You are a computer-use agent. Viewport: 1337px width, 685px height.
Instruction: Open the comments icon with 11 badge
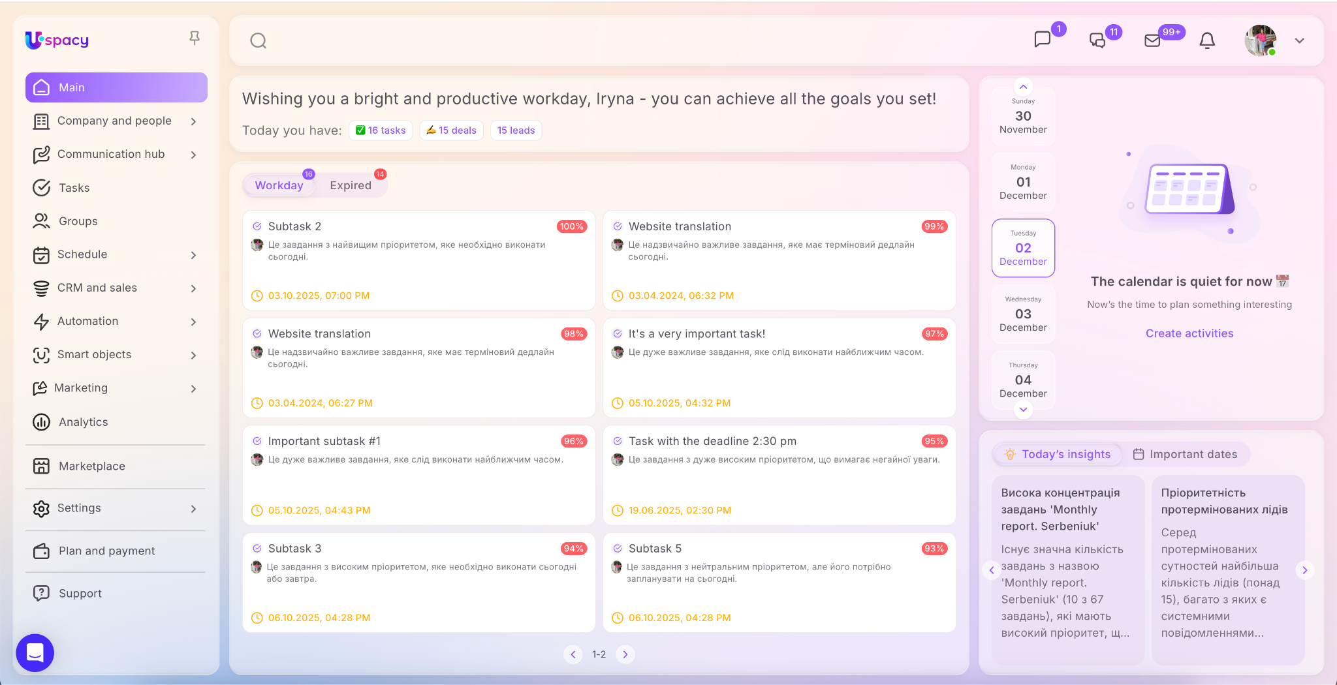(1097, 40)
